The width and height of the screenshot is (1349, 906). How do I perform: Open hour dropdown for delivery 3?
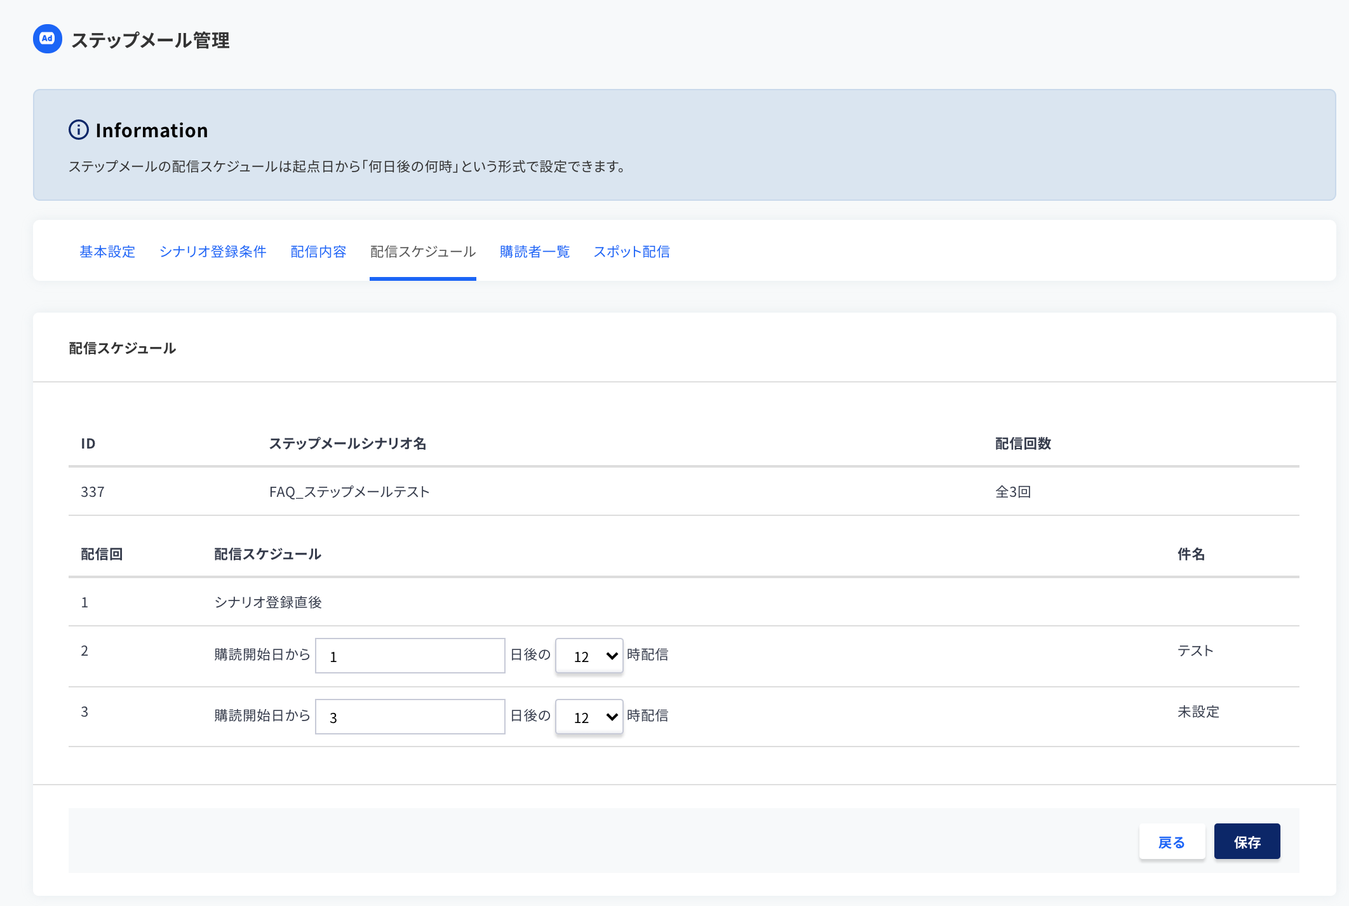pos(589,717)
